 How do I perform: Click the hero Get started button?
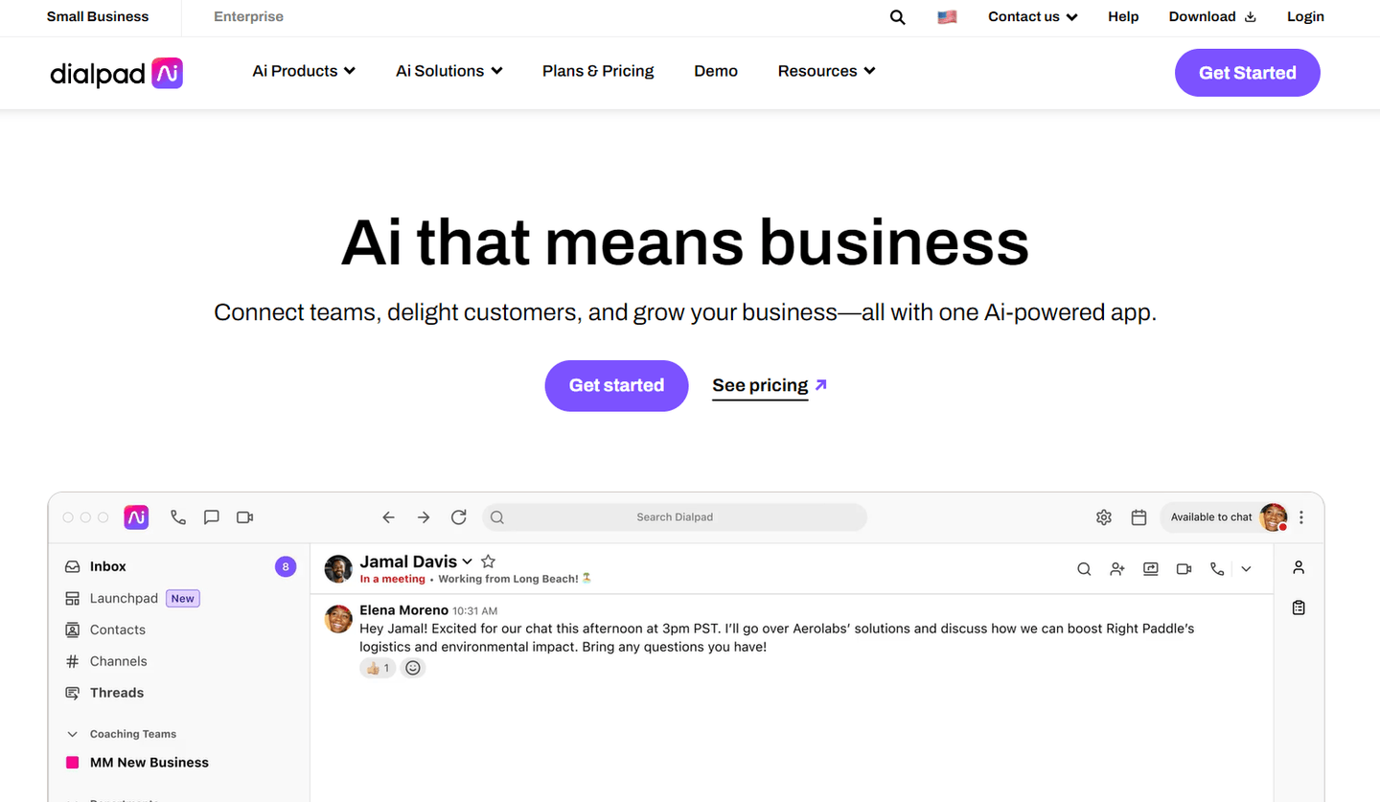pos(616,385)
